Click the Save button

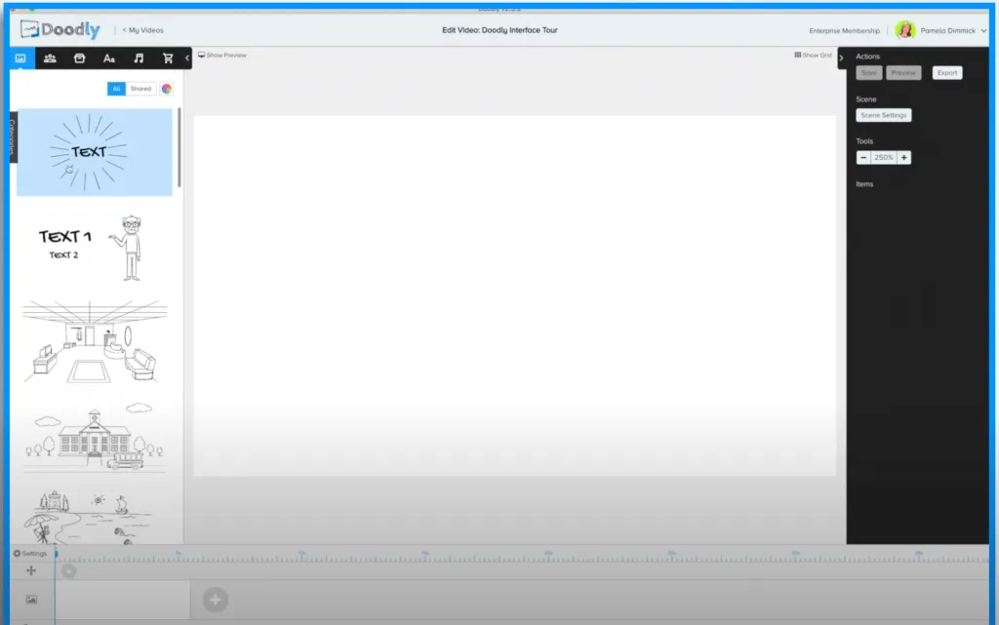(x=869, y=72)
